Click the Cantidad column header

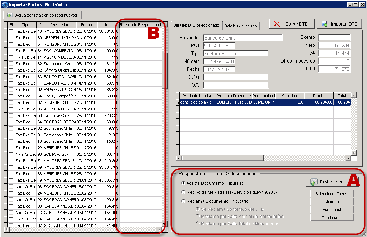[x=289, y=96]
